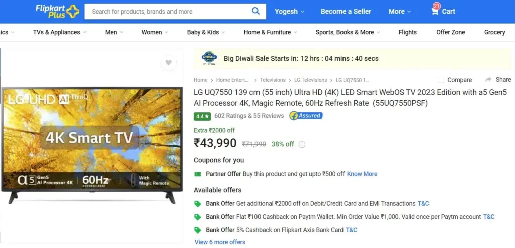Screen dimensions: 515x248
Task: Click Know More for Partner Offer
Action: point(362,174)
